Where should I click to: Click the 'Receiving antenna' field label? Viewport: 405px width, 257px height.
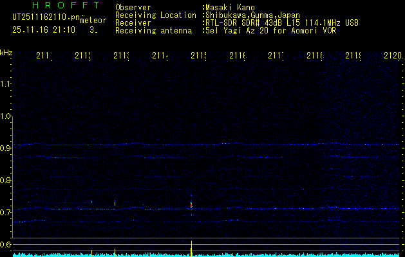click(x=153, y=30)
